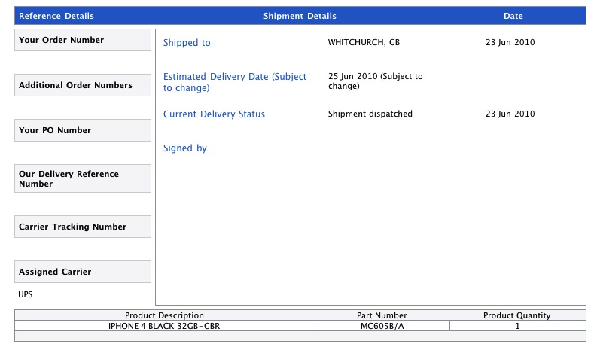
Task: Click the Your Order Number box
Action: tap(83, 40)
